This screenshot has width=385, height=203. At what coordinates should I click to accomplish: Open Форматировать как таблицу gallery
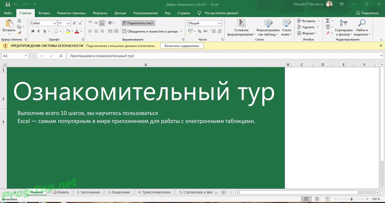click(x=268, y=28)
